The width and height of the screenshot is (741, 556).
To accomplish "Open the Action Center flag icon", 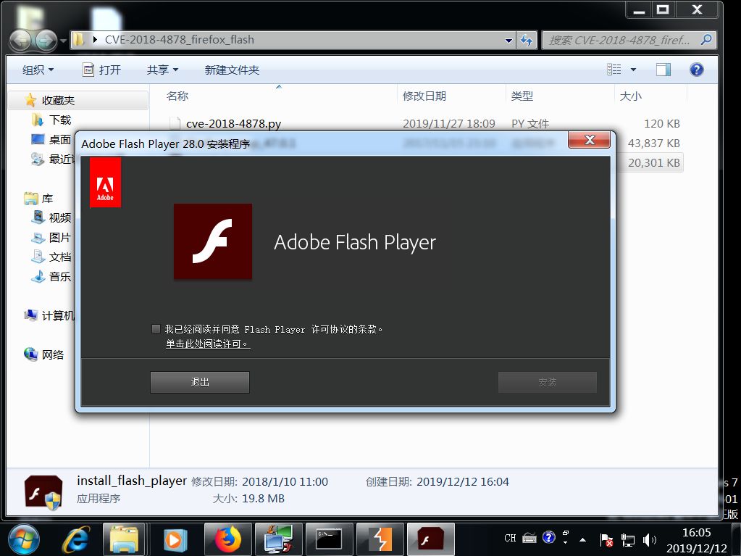I will click(x=606, y=539).
